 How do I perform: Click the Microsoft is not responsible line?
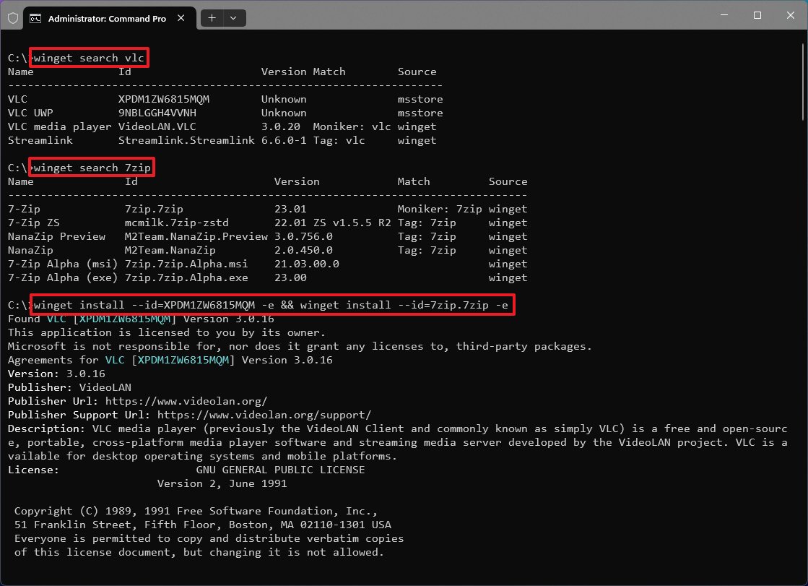click(300, 346)
